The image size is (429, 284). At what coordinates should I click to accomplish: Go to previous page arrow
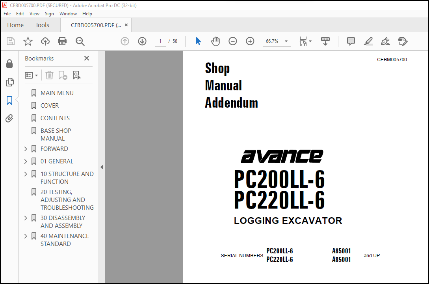tap(125, 41)
